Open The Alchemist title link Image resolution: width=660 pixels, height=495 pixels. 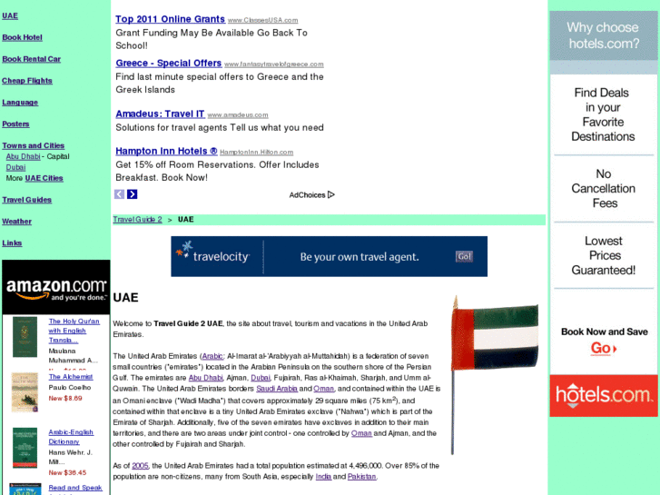tap(71, 377)
